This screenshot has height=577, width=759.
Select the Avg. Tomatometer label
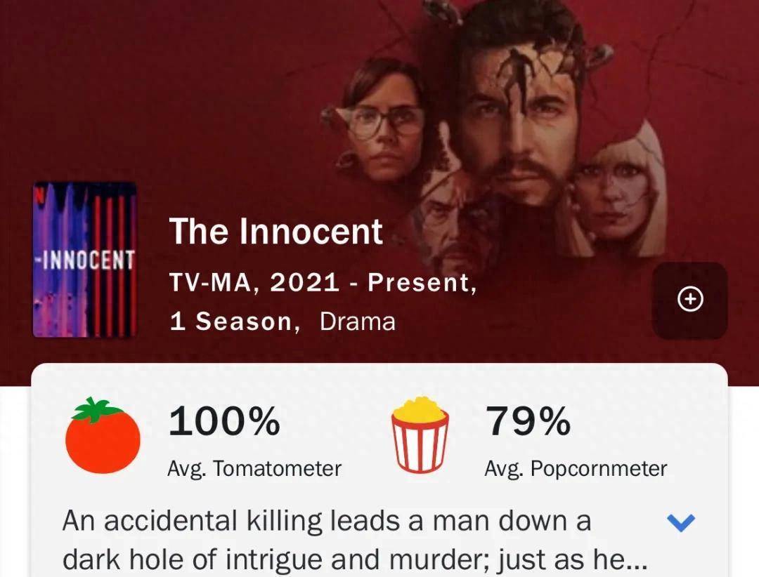pyautogui.click(x=254, y=469)
